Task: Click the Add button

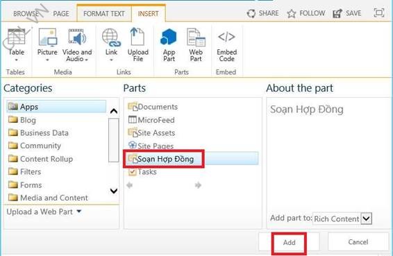Action: (289, 242)
